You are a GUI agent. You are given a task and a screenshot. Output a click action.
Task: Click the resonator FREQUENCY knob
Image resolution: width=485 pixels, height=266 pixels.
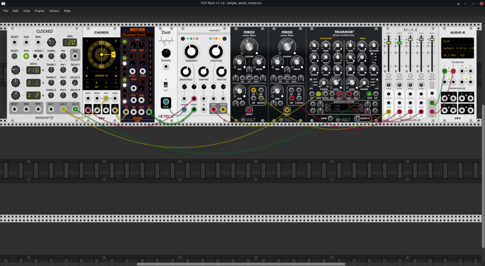pos(191,52)
